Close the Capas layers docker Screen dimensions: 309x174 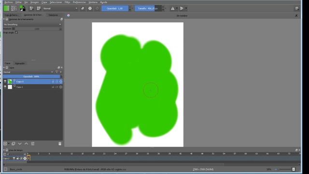pyautogui.click(x=61, y=68)
